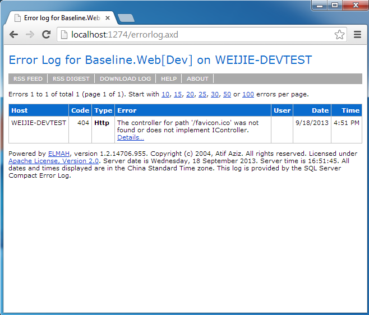369x315 pixels.
Task: Open the RSS FEED menu item
Action: tap(28, 78)
